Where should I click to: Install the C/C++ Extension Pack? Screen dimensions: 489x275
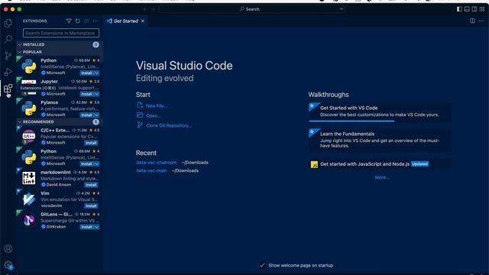coord(91,143)
